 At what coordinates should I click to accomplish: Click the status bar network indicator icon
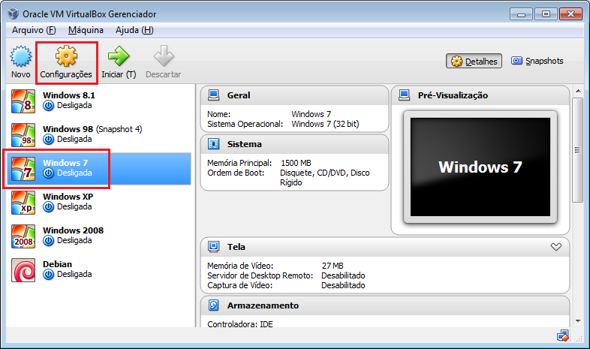click(x=563, y=335)
